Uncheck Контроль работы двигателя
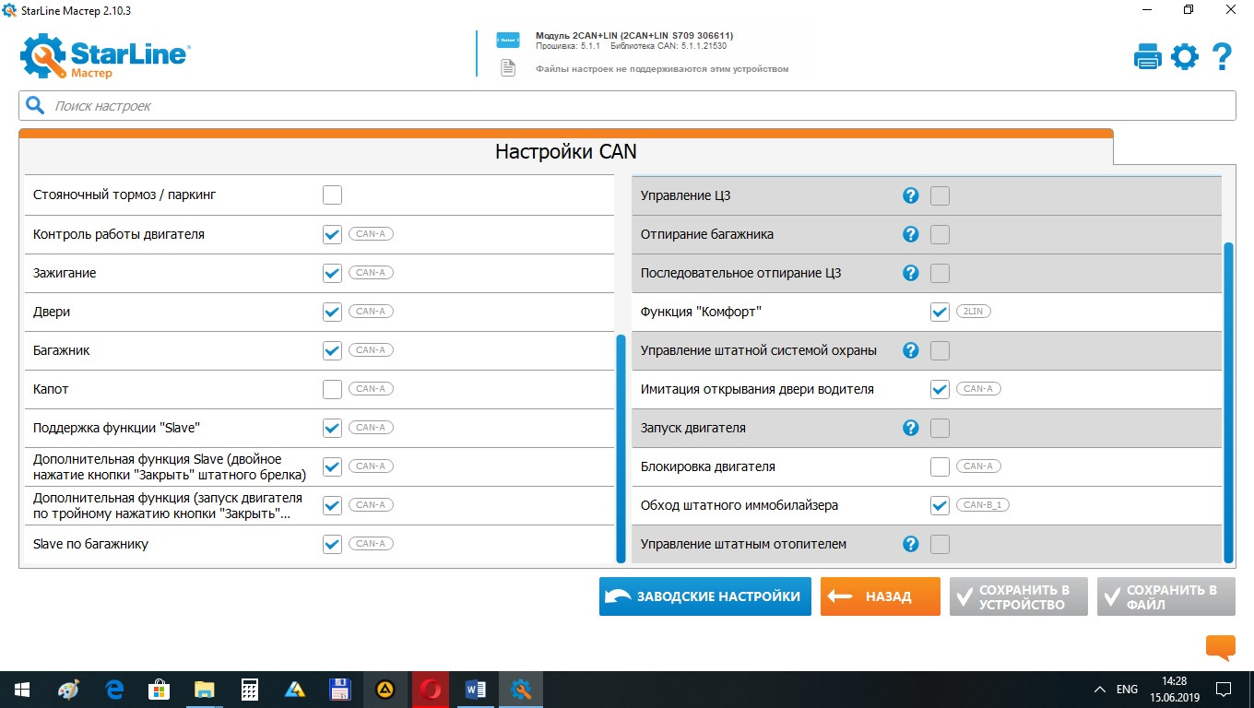 pyautogui.click(x=333, y=234)
